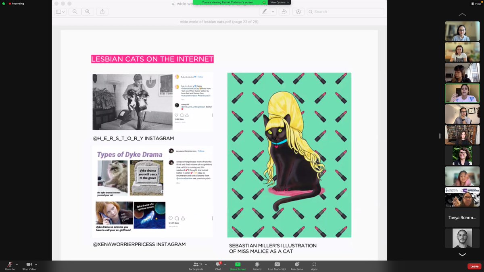Toggle Live Transcript captions
Screen dimensions: 484x272
[x=277, y=266]
